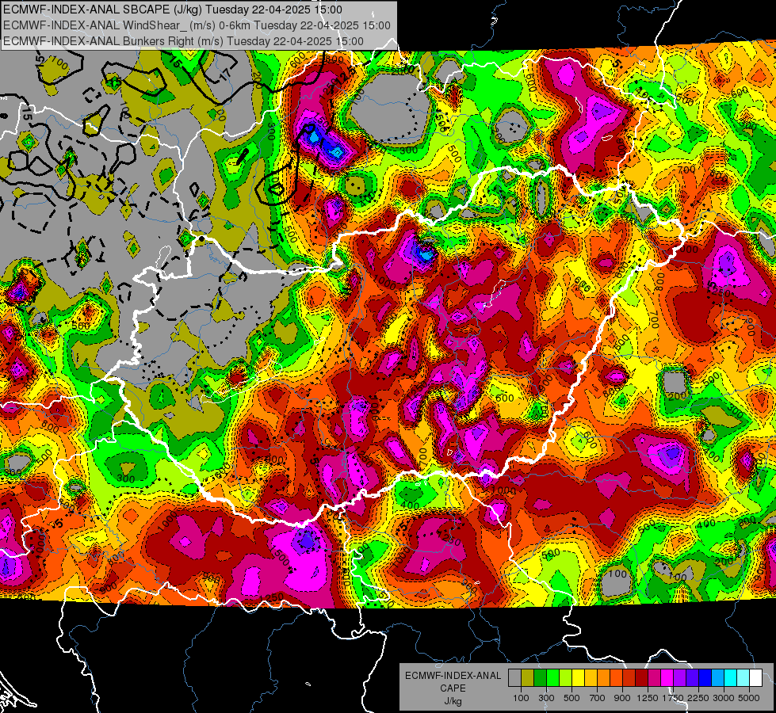This screenshot has height=713, width=776.
Task: Select the pure blue legend swatch after 2250
Action: 705,678
